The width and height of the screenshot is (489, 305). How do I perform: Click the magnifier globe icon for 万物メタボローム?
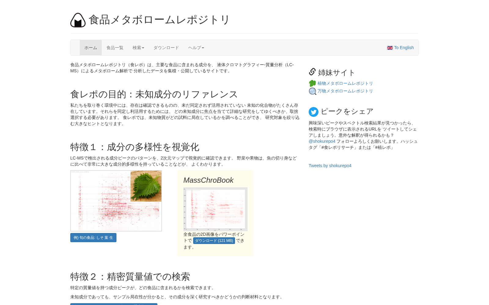tap(312, 91)
